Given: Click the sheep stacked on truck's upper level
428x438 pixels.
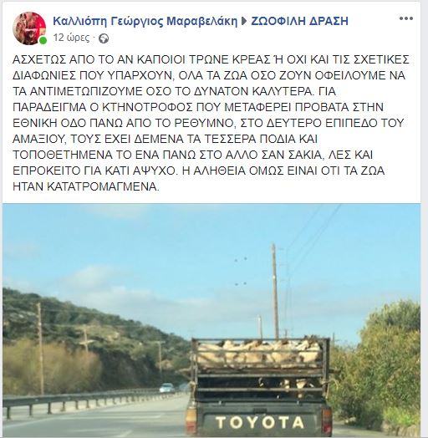Looking at the screenshot, I should tap(260, 354).
